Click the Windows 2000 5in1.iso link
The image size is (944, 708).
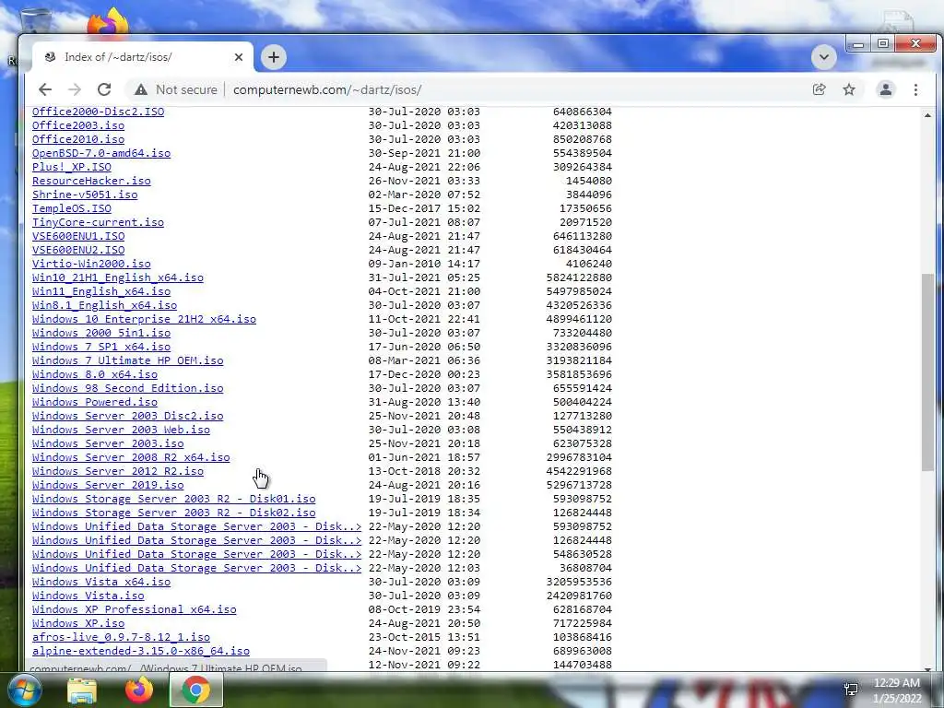pyautogui.click(x=101, y=333)
